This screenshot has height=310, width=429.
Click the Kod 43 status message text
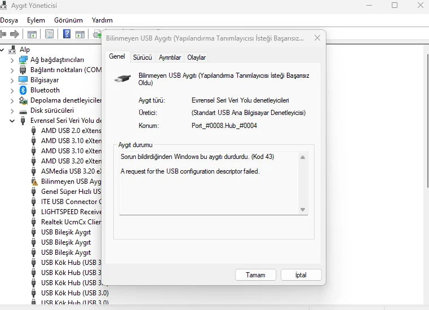pos(197,157)
